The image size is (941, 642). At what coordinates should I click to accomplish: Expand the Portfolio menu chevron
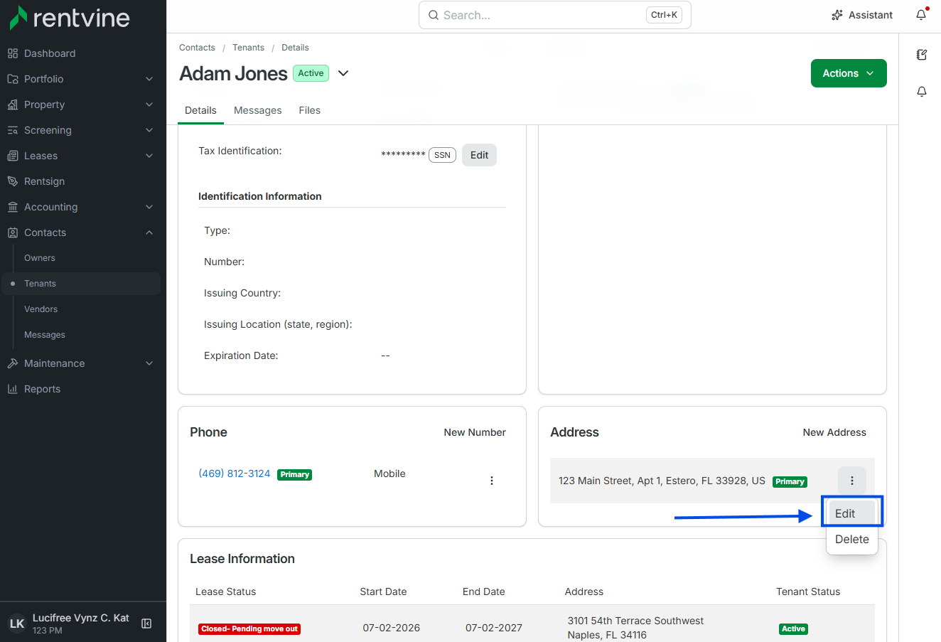coord(149,79)
